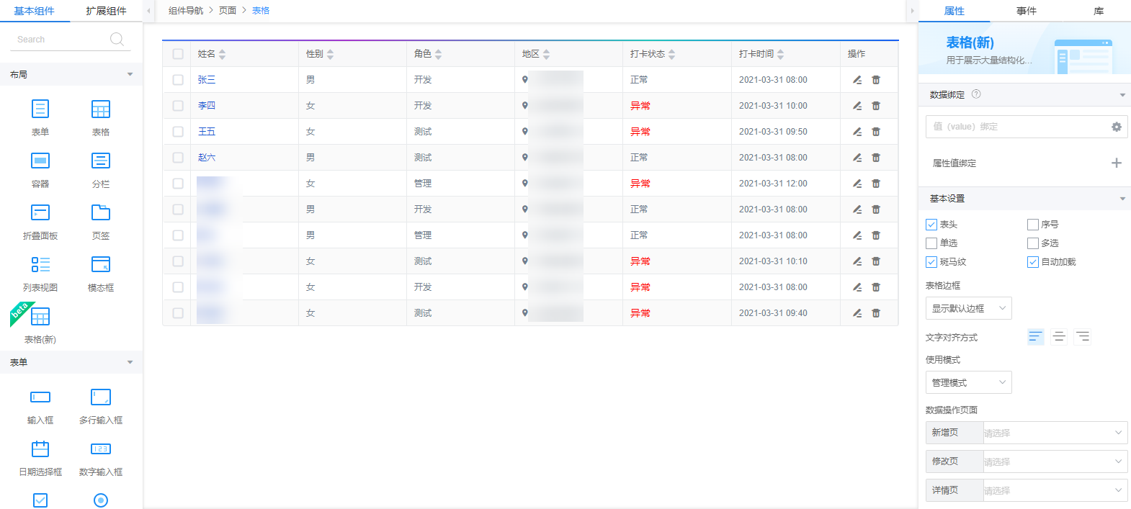The width and height of the screenshot is (1131, 509).
Task: Choose the 数字输入框 number input component
Action: (x=101, y=449)
